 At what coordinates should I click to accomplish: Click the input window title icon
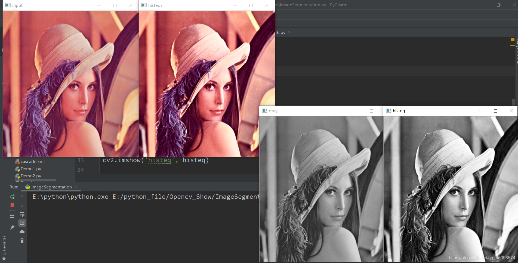(8, 5)
